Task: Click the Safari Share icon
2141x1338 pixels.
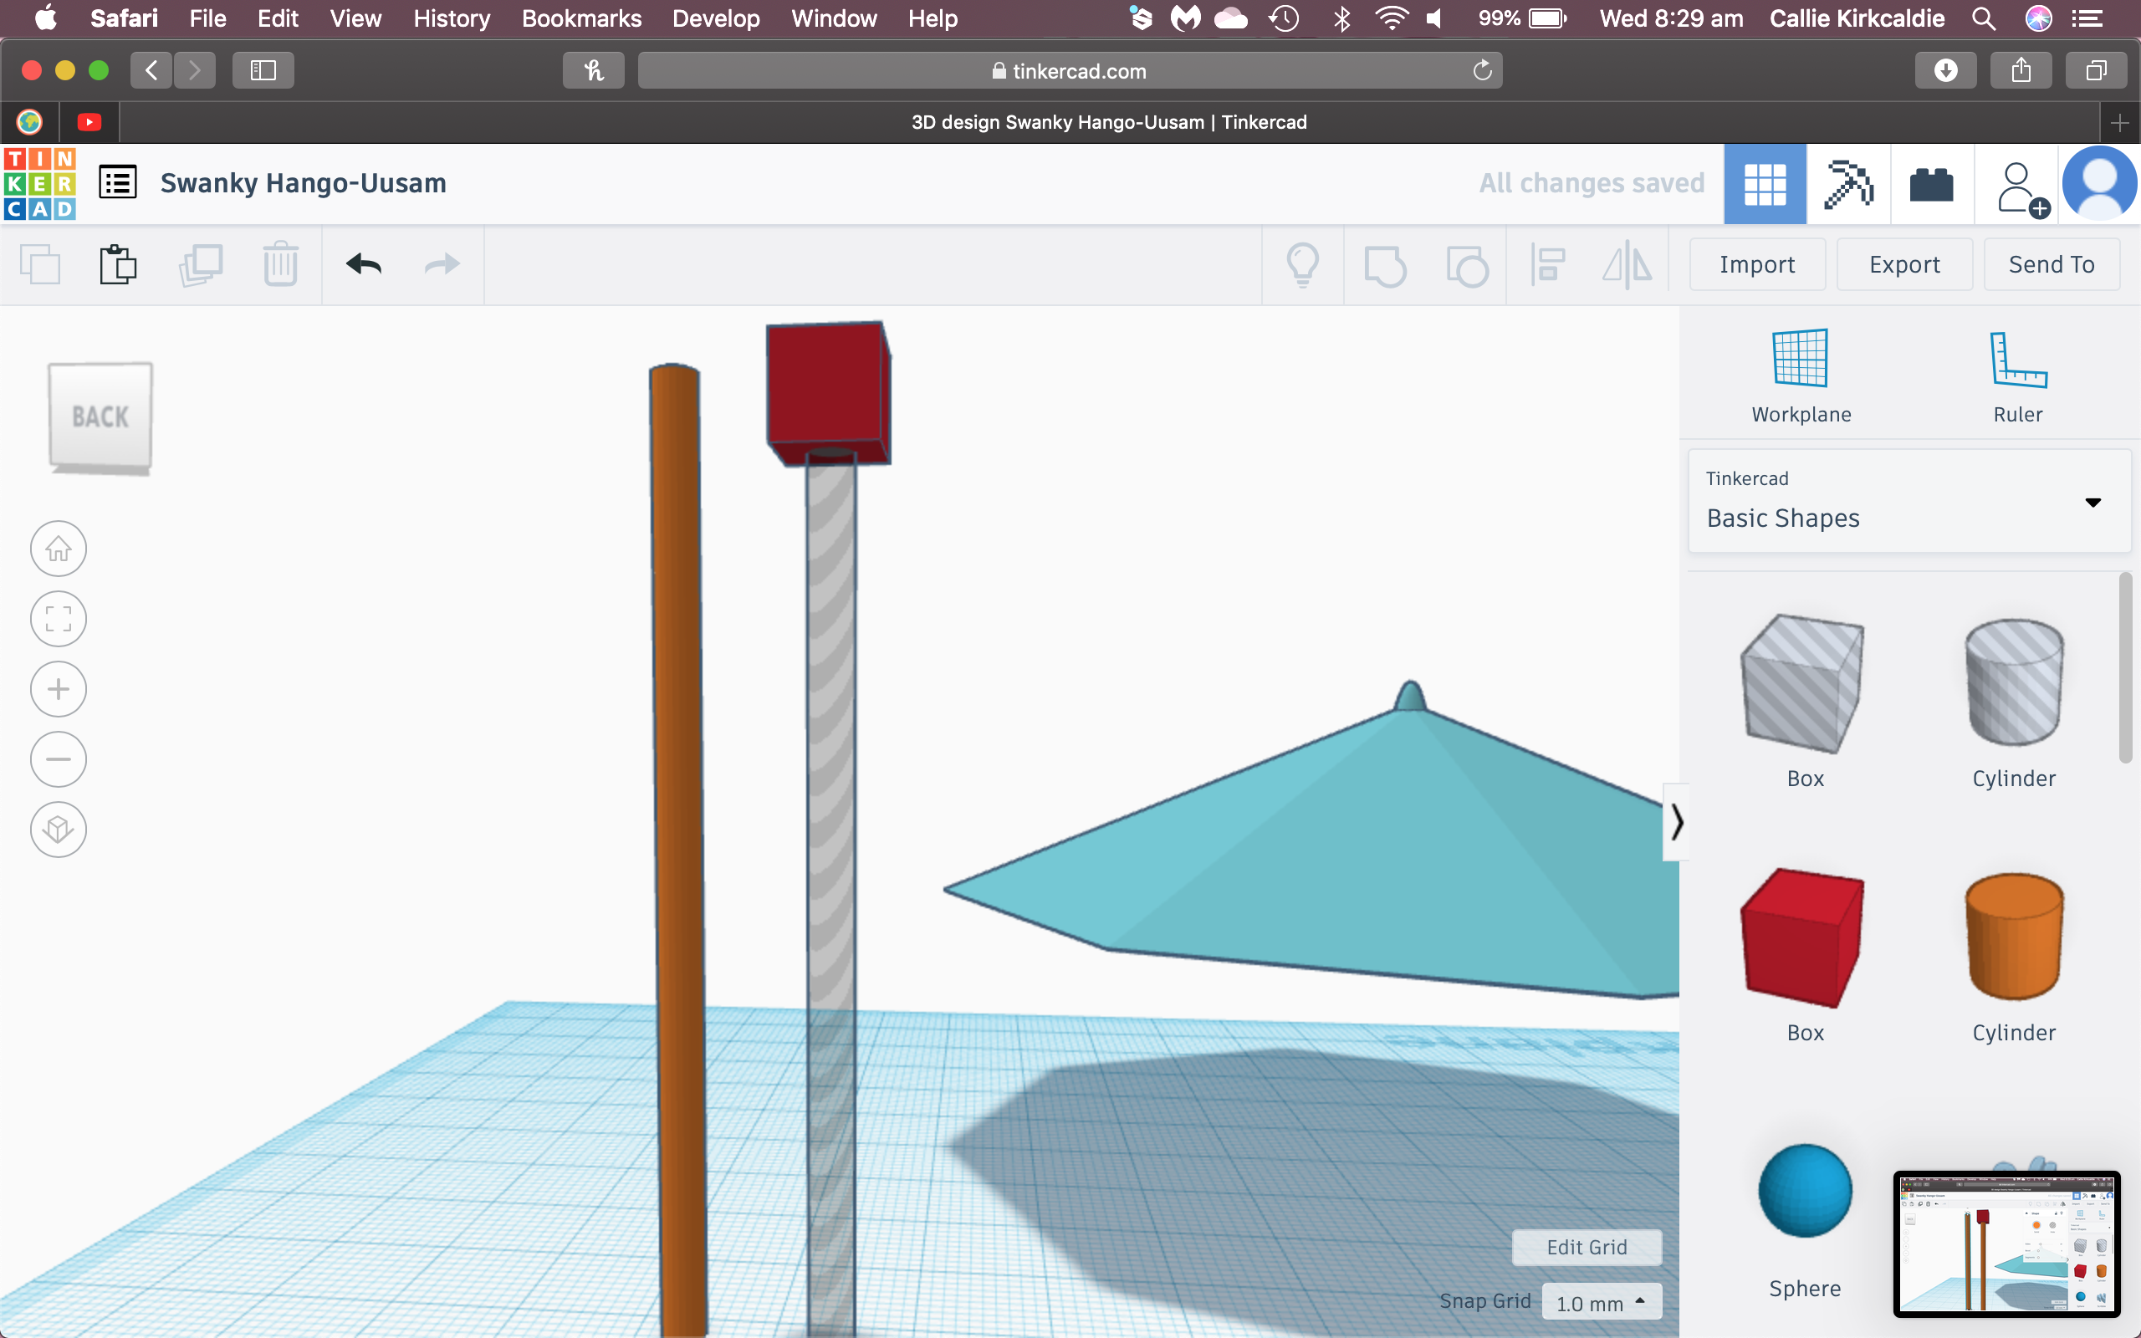Action: (2021, 71)
